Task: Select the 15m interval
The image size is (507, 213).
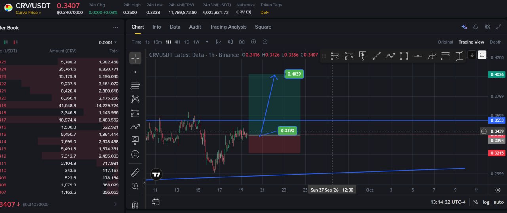Action: tap(158, 42)
